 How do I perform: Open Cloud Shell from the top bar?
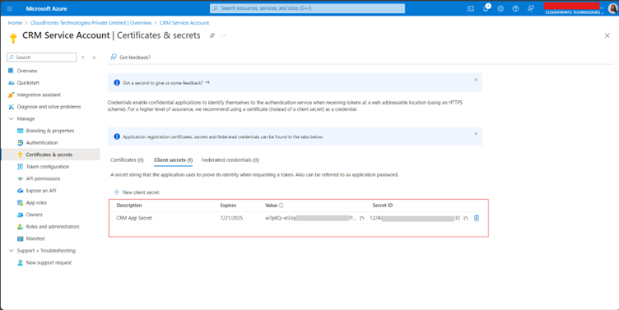tap(471, 8)
